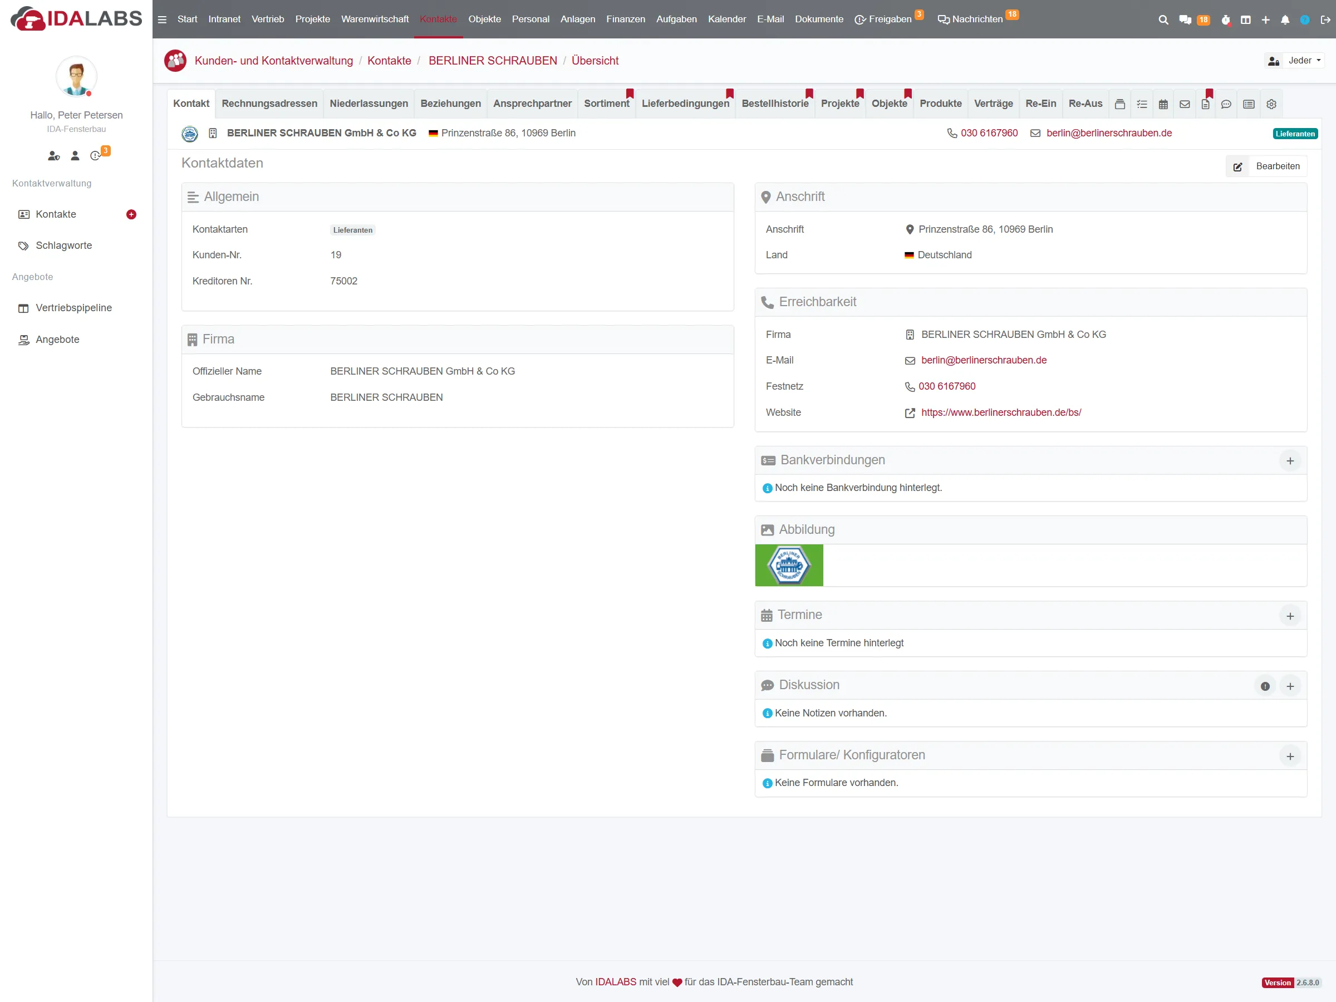Add a Diskussion note with plus button
The height and width of the screenshot is (1002, 1336).
[1290, 686]
